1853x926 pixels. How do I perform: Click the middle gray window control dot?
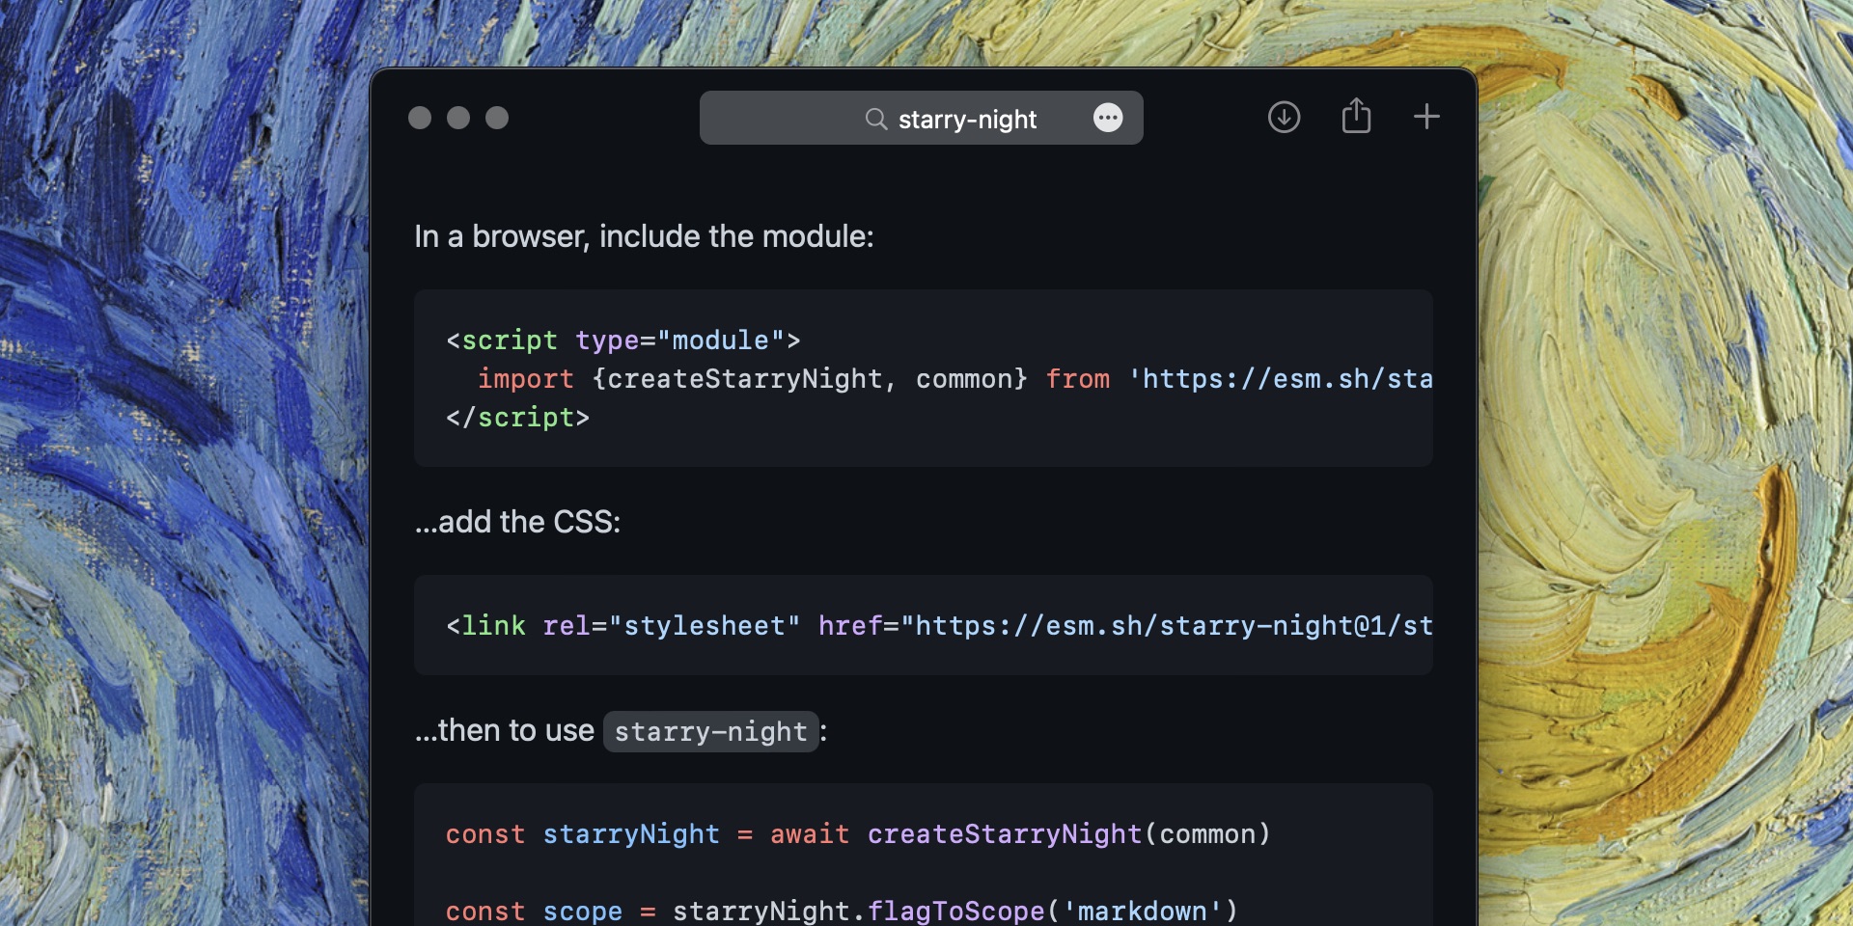click(x=458, y=118)
